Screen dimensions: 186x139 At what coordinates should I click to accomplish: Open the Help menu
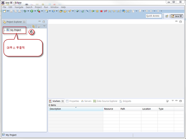(x=63, y=7)
